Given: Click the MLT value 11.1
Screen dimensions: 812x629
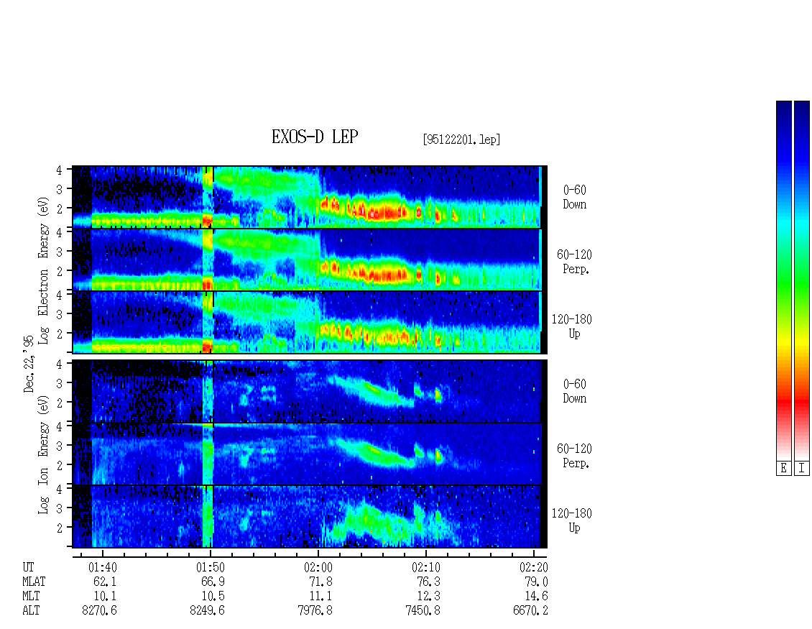Looking at the screenshot, I should pos(320,597).
